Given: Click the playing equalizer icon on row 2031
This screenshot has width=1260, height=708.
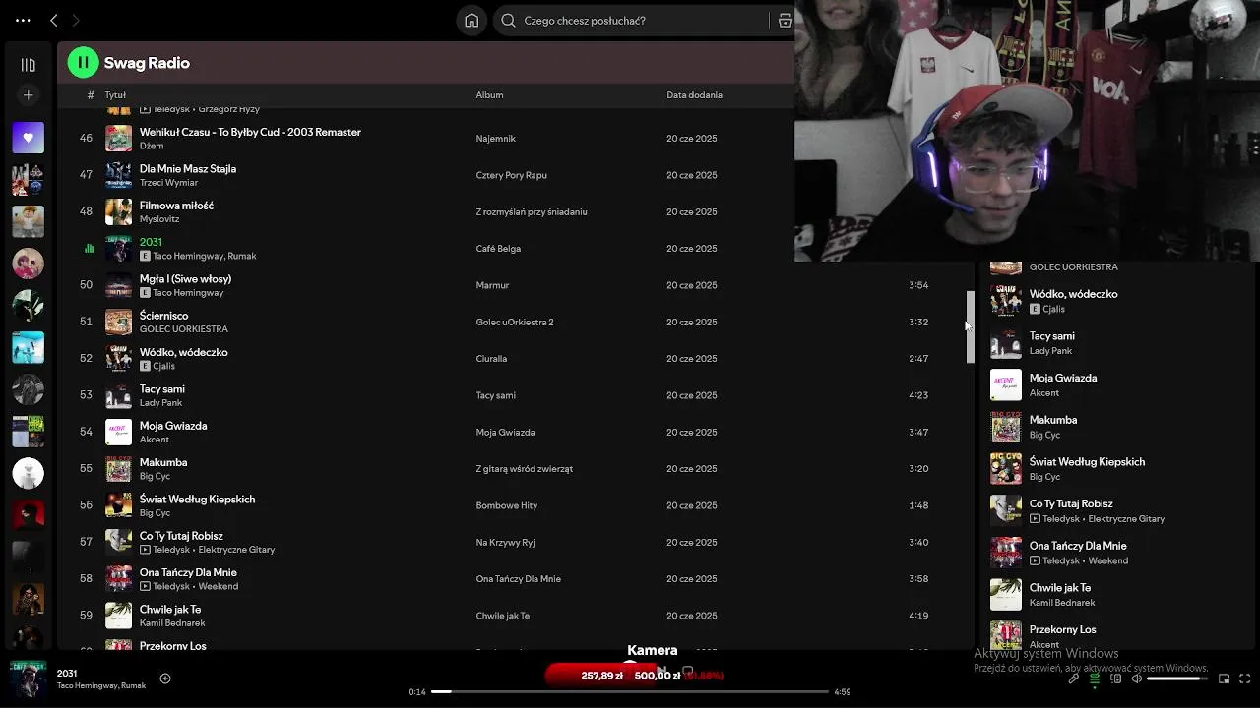Looking at the screenshot, I should 89,249.
